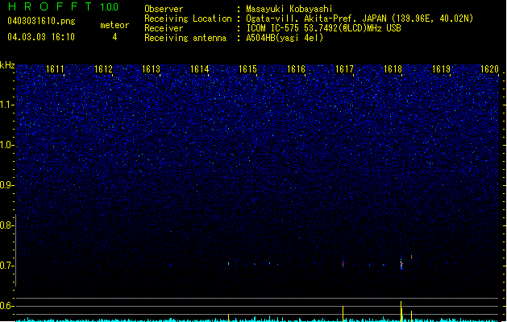Viewport: 507px width, 322px height.
Task: Click the kHz axis unit label
Action: tap(7, 65)
